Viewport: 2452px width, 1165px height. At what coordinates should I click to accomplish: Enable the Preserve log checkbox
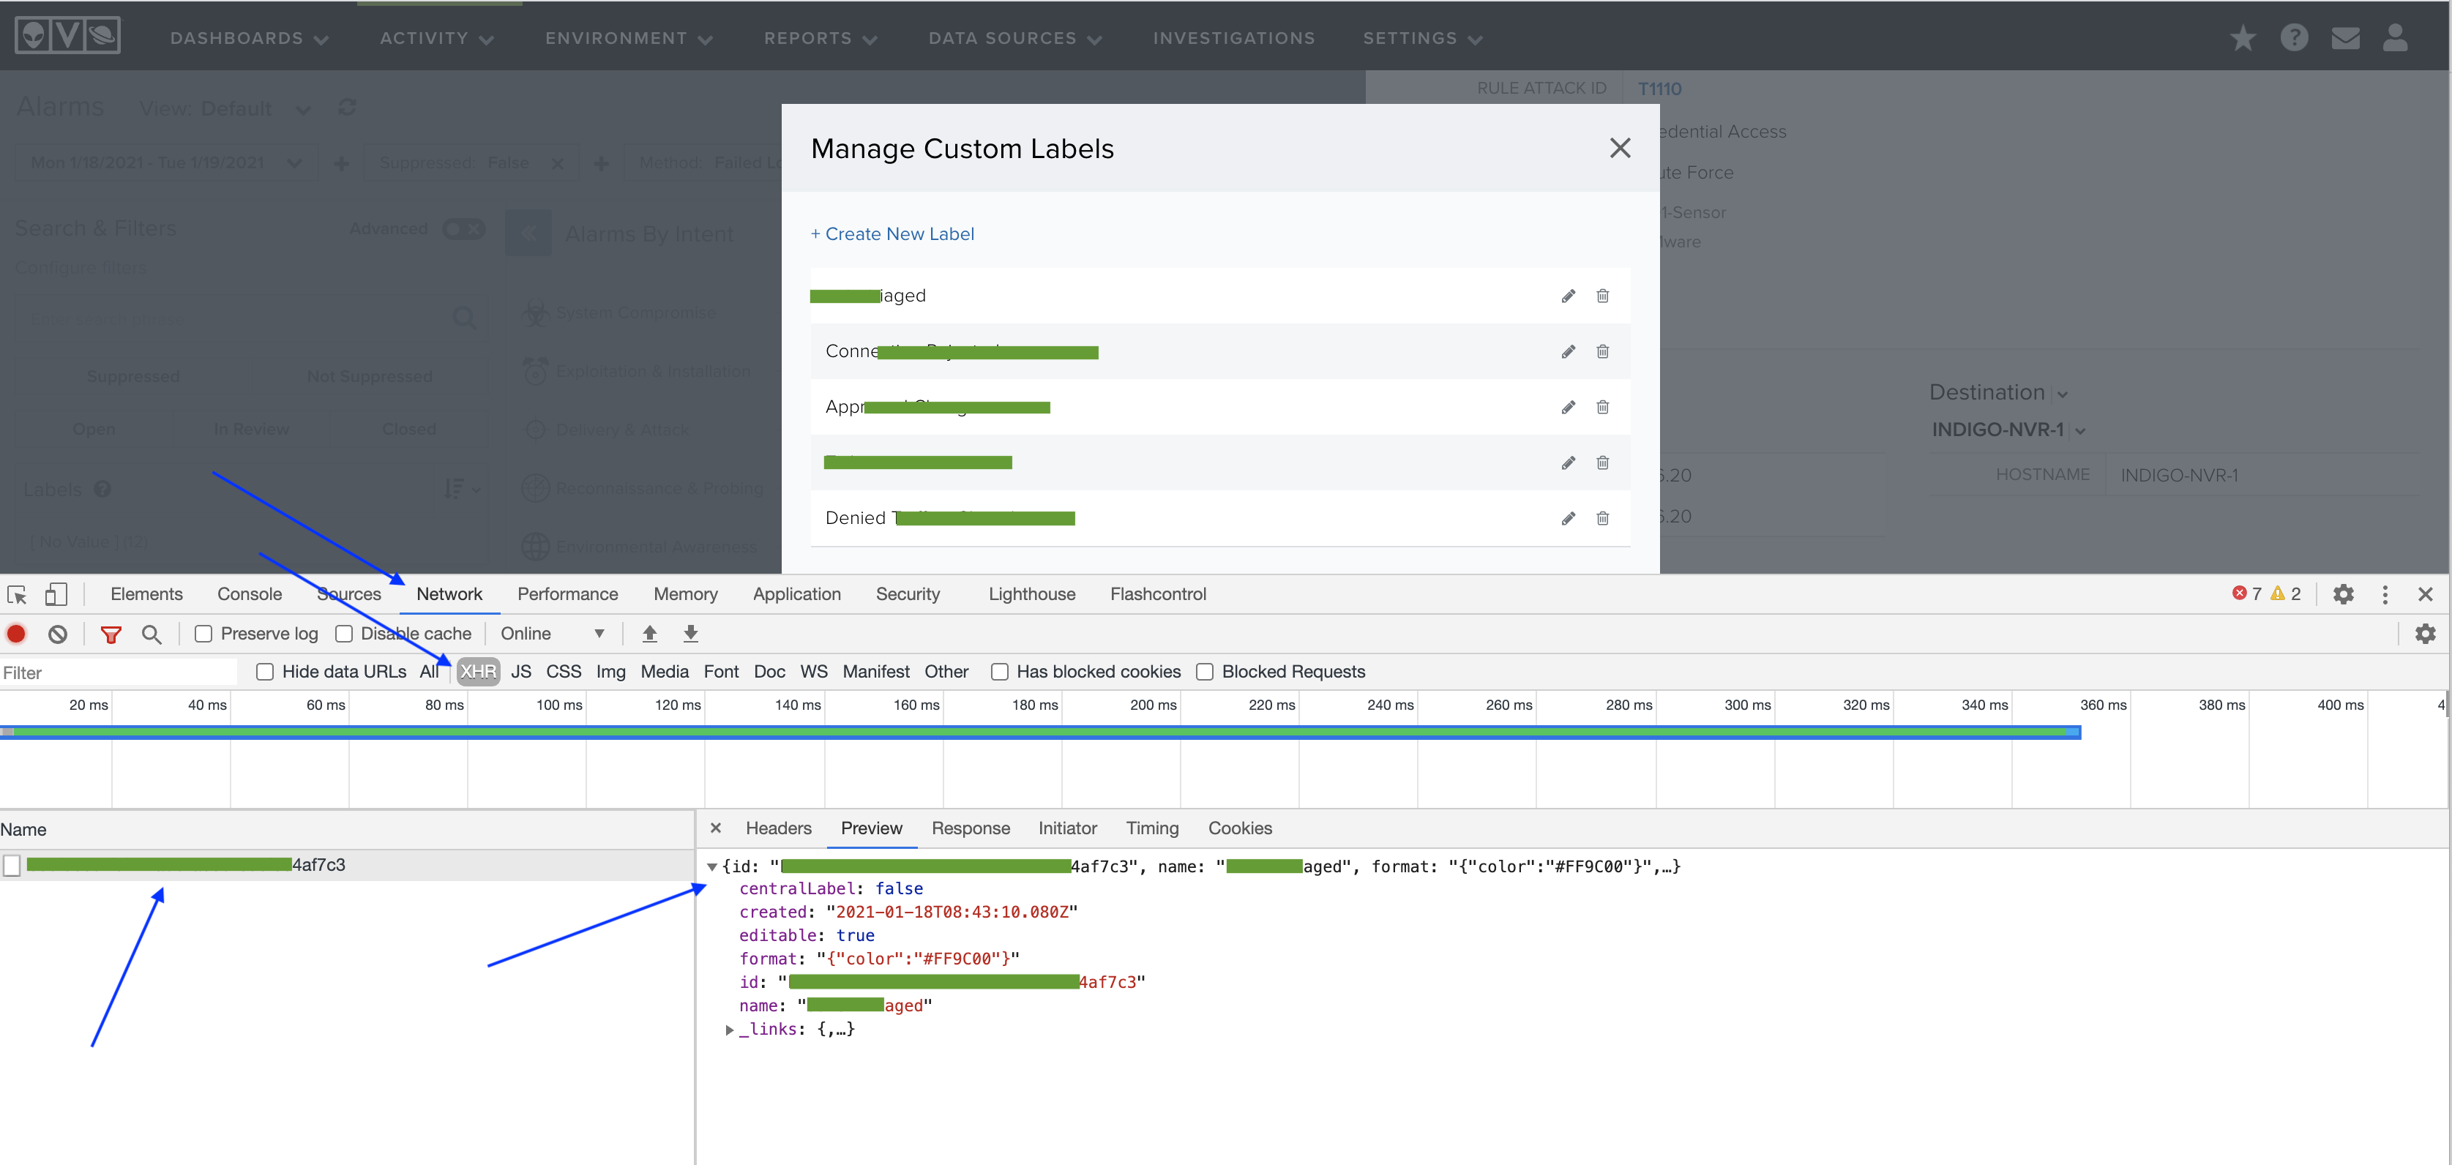pos(203,635)
